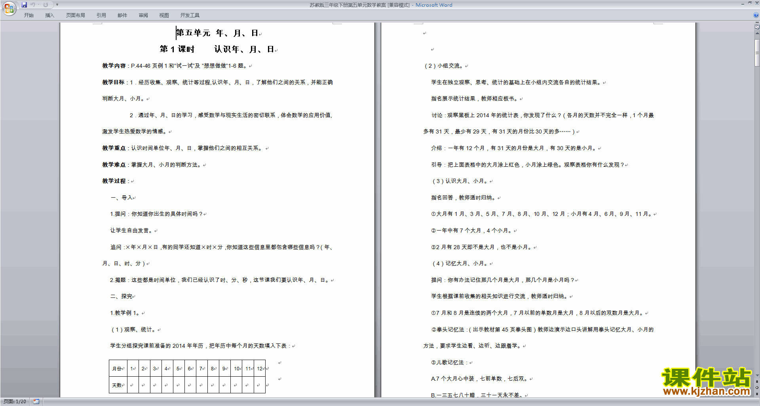Click the line ③儿歌记忆法:
The width and height of the screenshot is (760, 406).
pos(450,362)
